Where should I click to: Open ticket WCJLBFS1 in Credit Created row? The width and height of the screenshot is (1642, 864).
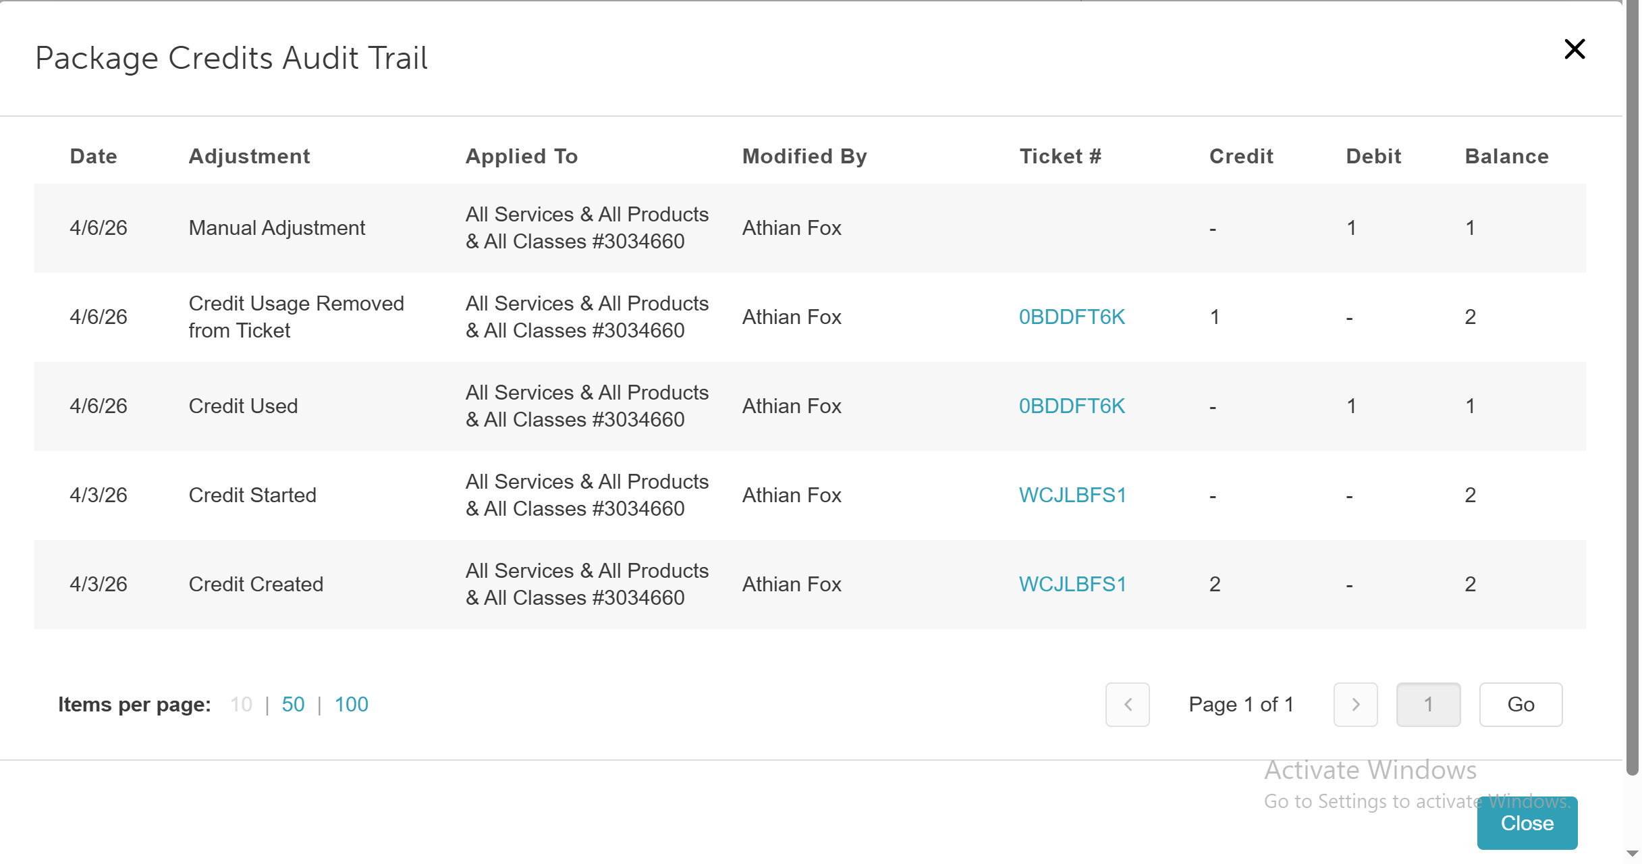[x=1072, y=585]
